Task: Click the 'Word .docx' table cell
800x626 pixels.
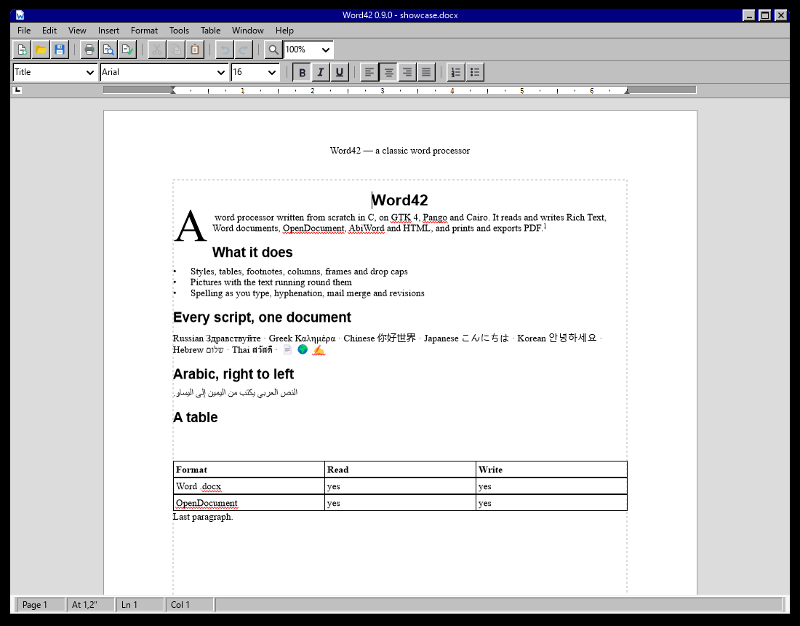Action: (x=249, y=486)
